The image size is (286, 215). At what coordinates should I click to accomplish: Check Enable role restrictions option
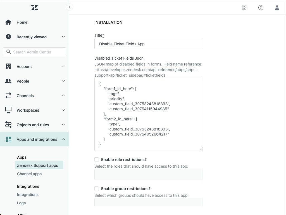[x=97, y=159]
